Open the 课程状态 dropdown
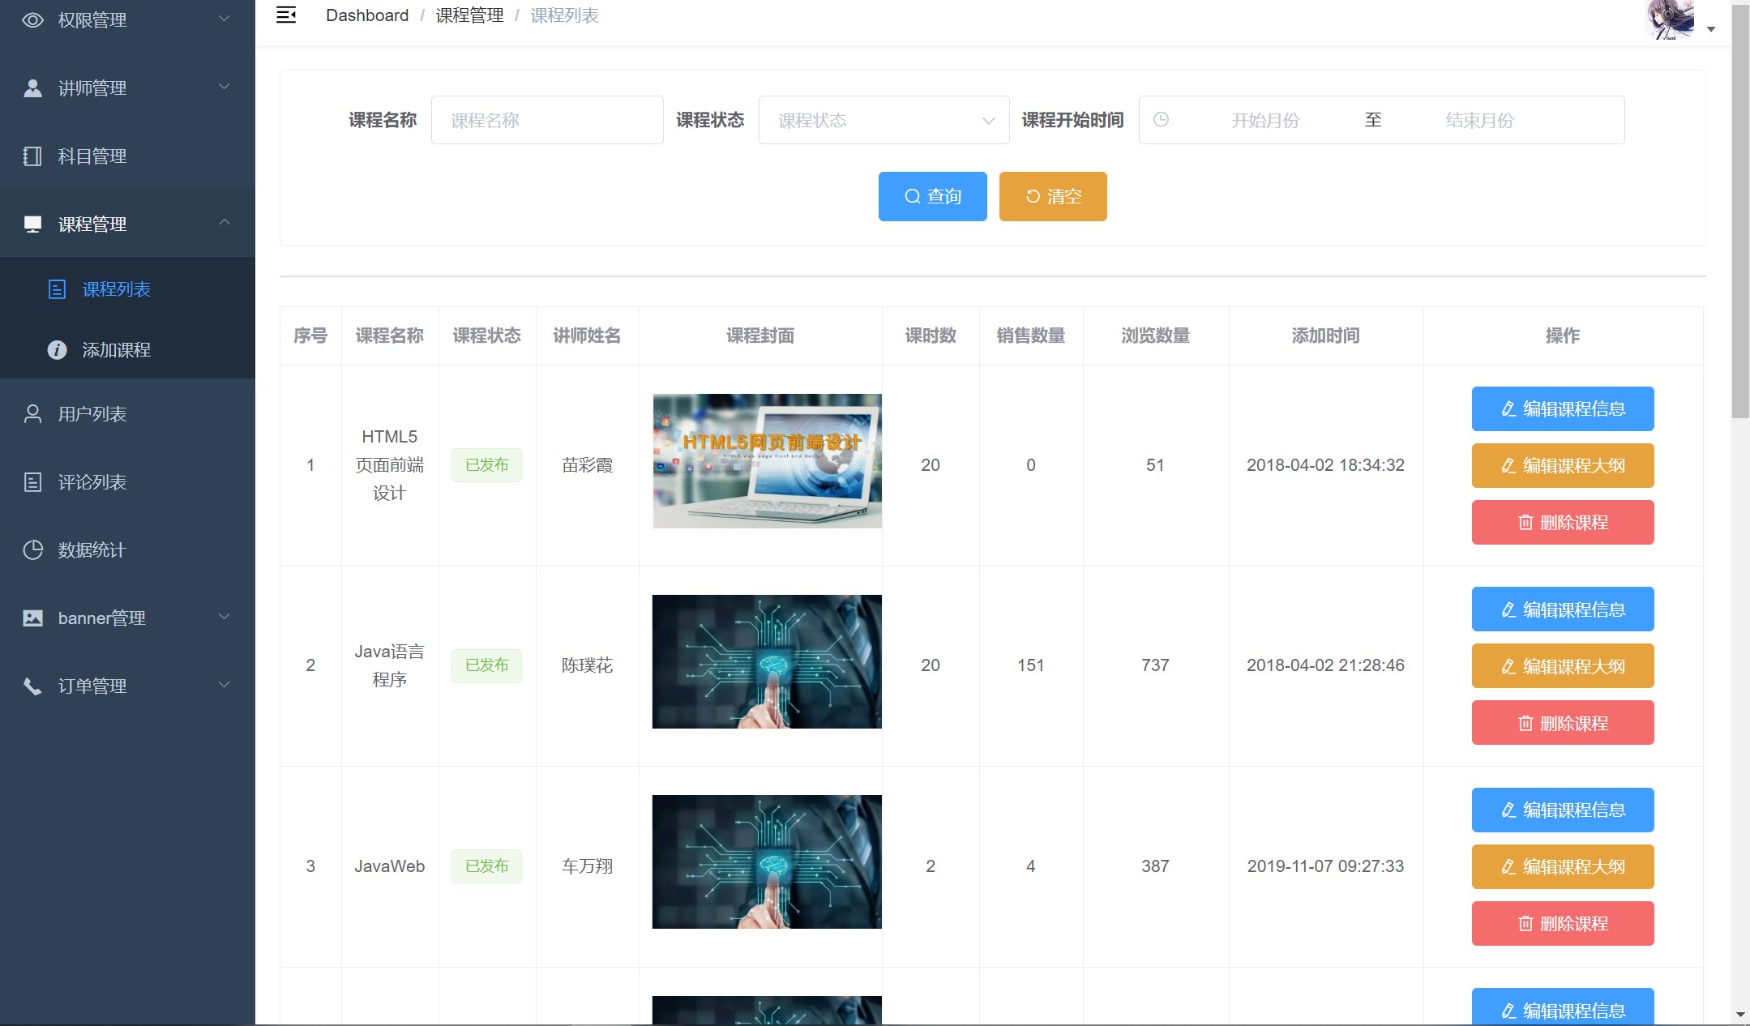Viewport: 1750px width, 1026px height. (884, 120)
